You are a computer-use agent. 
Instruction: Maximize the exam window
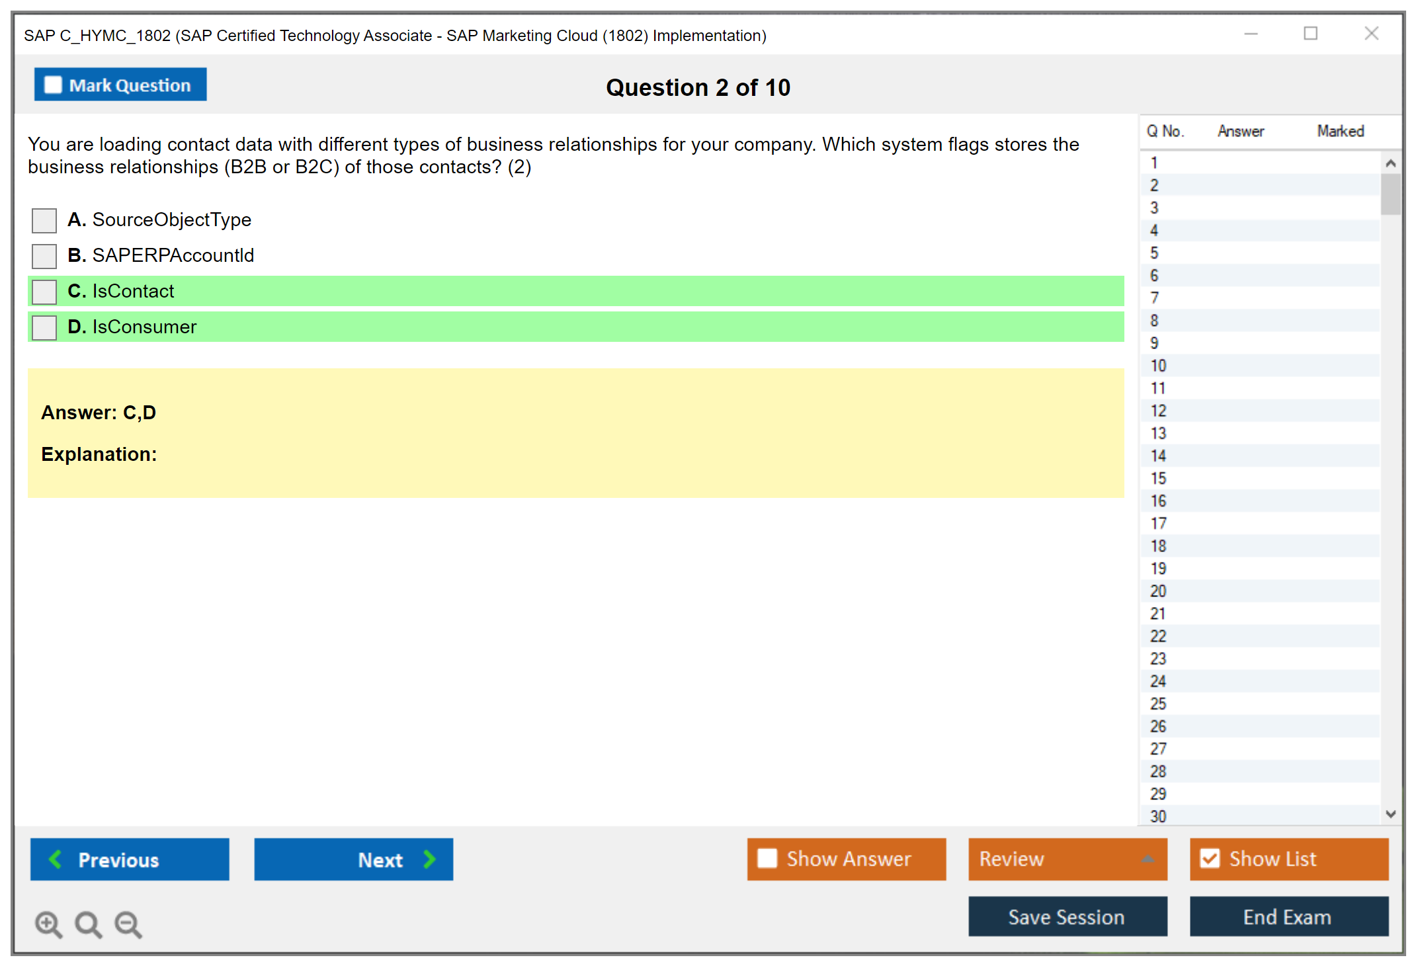[x=1310, y=34]
